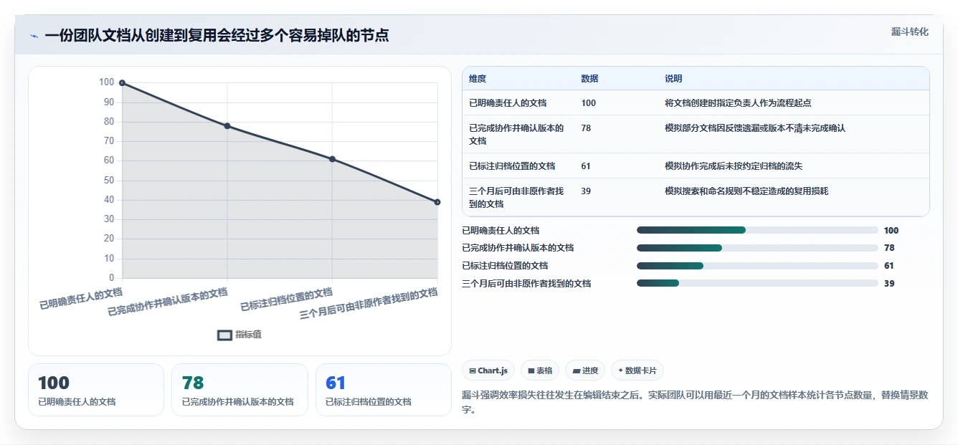Click the chart data point at value 61
The image size is (958, 445).
(x=332, y=159)
